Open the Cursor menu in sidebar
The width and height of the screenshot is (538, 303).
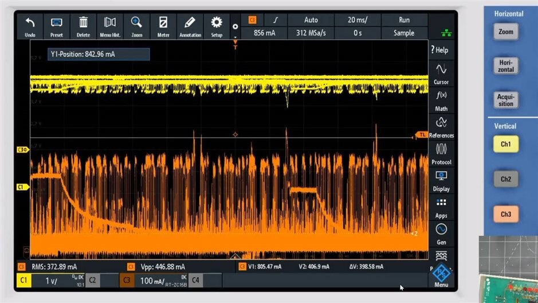point(441,73)
